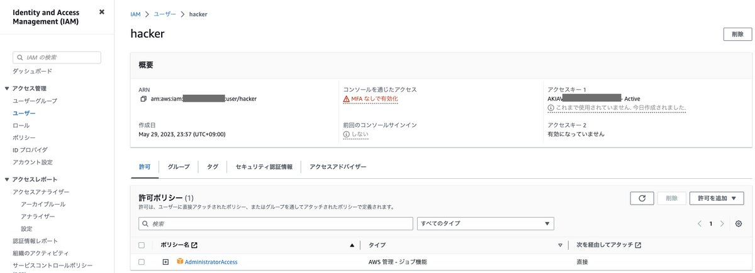Open アカウント設定 in the sidebar
Viewport: 755px width, 273px height.
33,162
